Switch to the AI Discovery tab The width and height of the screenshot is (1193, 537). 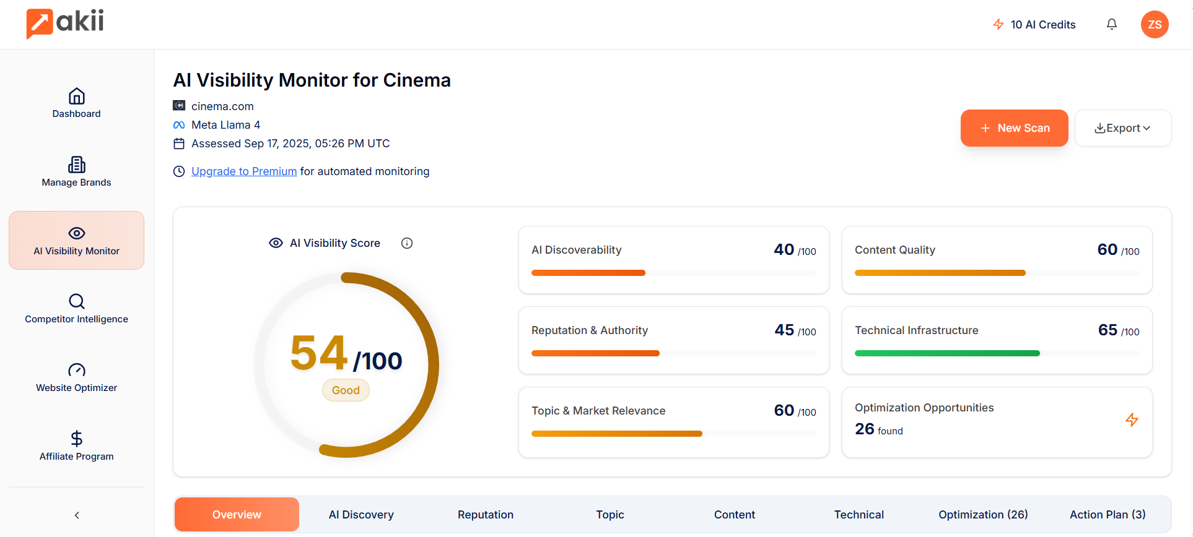pos(361,515)
